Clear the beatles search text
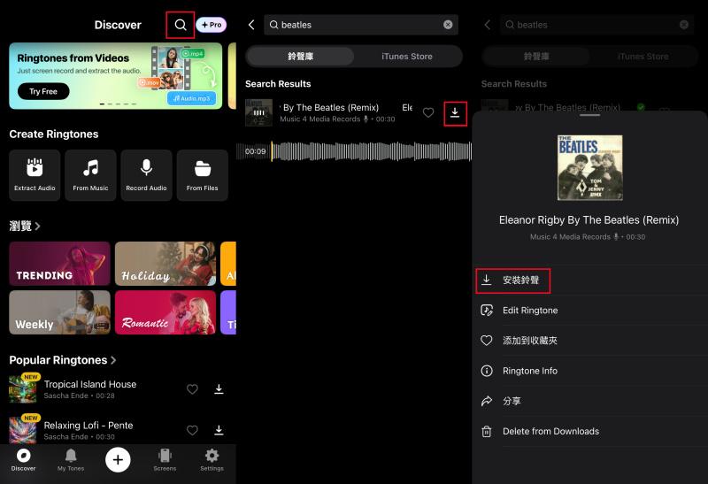Screen dimensions: 708x484 point(448,25)
